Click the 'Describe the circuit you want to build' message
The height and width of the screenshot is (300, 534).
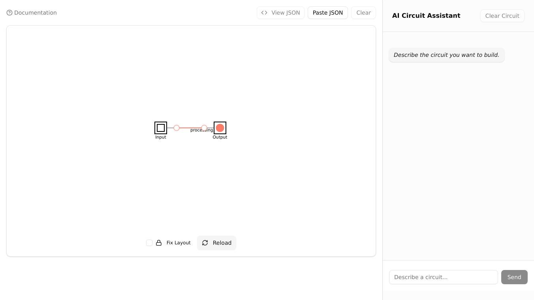[x=446, y=55]
